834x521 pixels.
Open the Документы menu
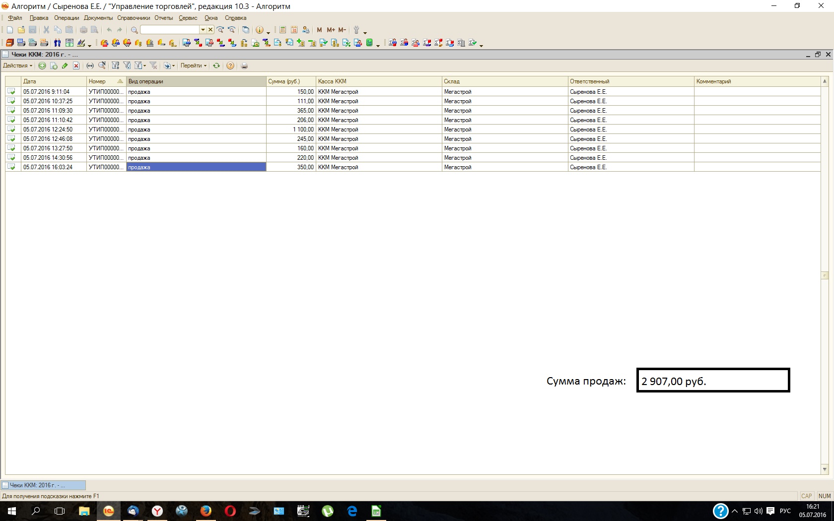(98, 18)
